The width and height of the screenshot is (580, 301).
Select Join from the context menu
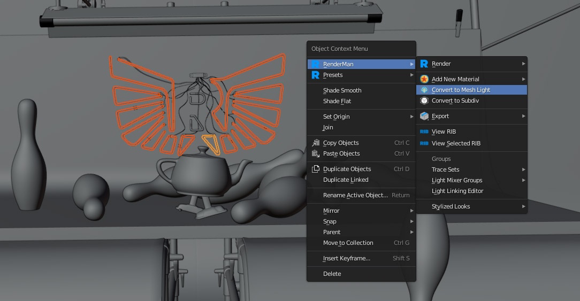click(x=328, y=128)
